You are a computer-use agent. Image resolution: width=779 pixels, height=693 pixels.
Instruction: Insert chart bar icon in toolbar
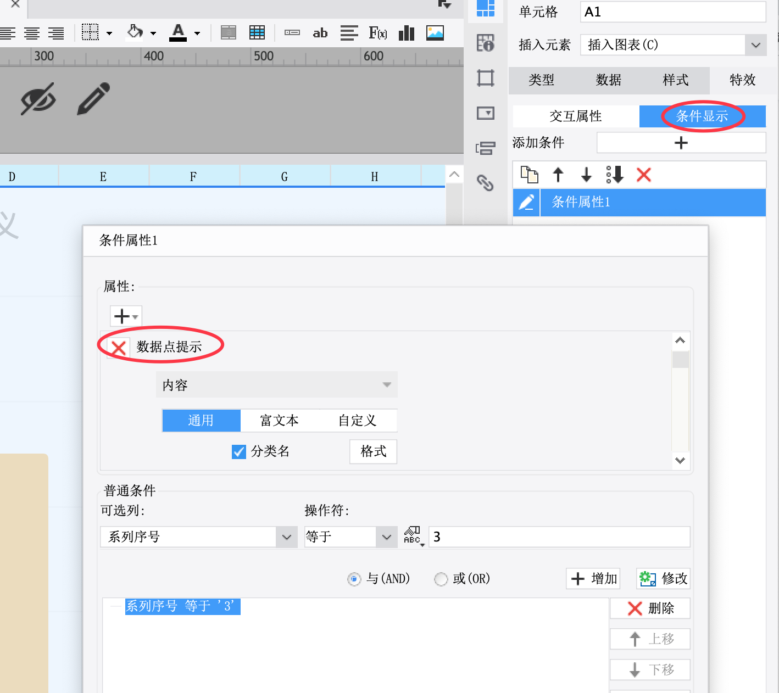coord(407,33)
